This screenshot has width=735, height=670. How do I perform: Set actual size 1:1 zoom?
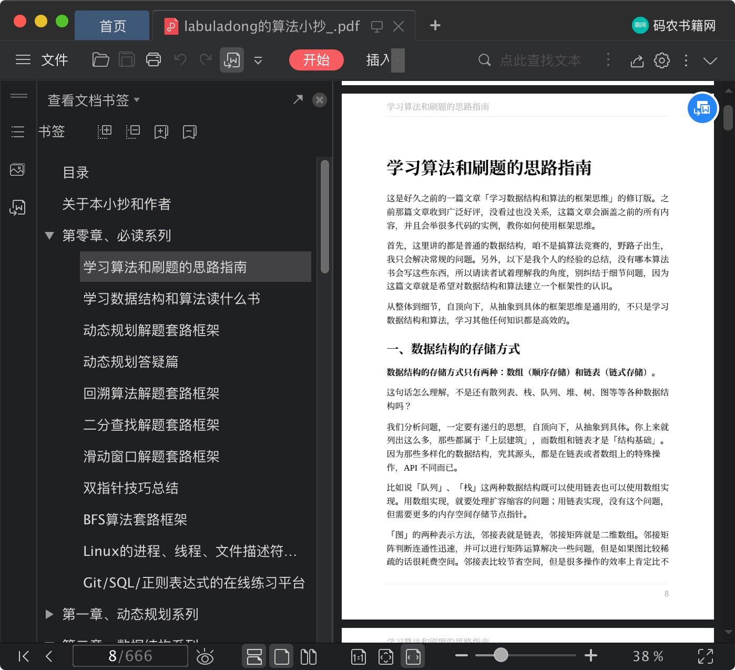pyautogui.click(x=358, y=656)
